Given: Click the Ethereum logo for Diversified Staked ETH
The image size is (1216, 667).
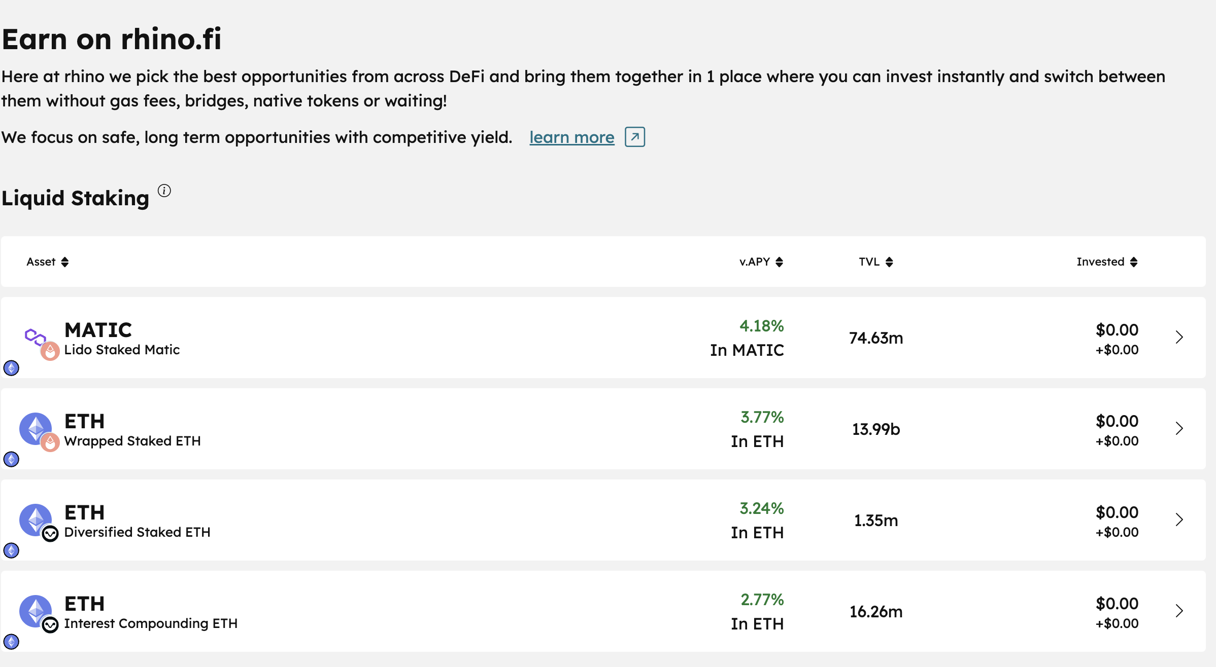Looking at the screenshot, I should click(x=35, y=520).
